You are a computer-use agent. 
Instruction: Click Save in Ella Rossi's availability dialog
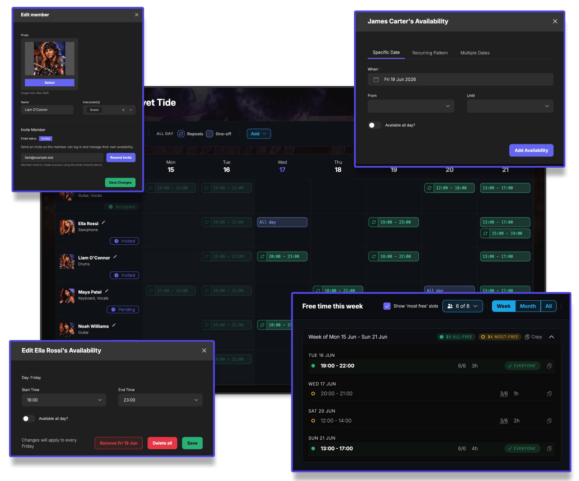192,443
